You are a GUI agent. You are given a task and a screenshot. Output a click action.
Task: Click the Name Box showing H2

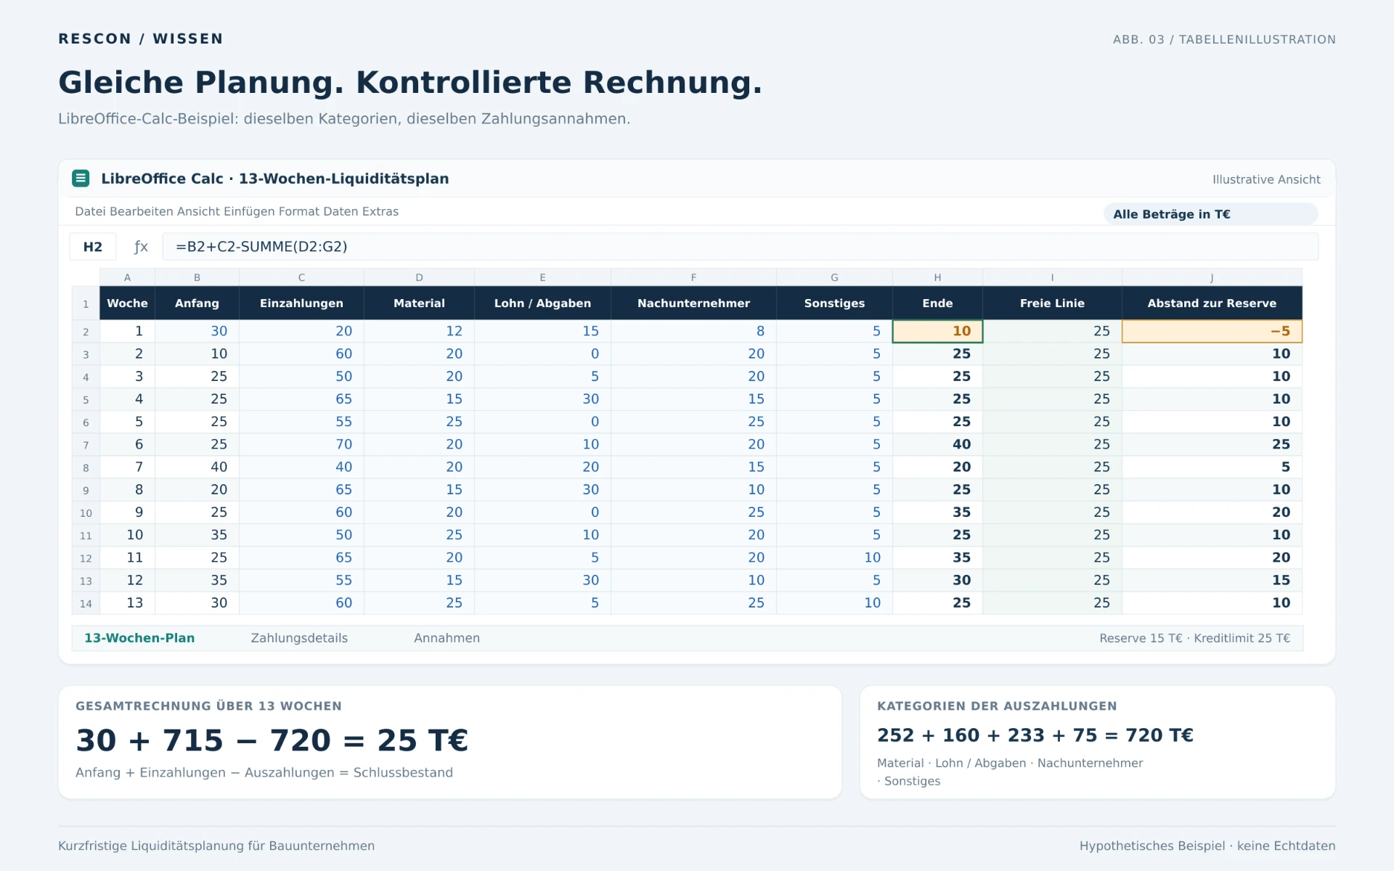(x=93, y=247)
